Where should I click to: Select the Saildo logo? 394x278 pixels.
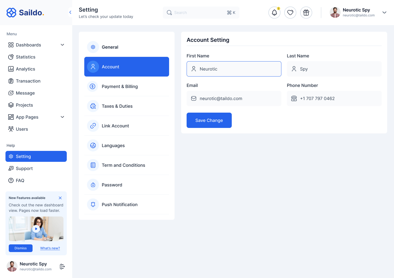(25, 13)
